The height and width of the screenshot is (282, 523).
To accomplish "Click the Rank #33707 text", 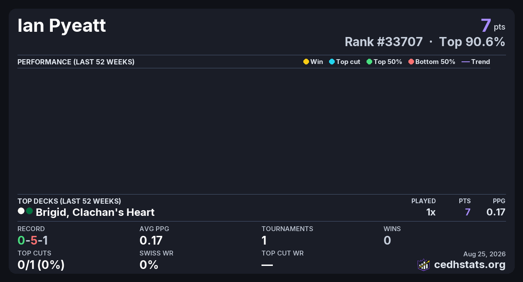I will click(384, 42).
